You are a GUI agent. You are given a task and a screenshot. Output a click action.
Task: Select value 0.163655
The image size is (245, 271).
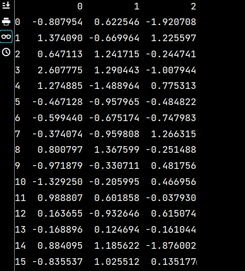coord(60,214)
